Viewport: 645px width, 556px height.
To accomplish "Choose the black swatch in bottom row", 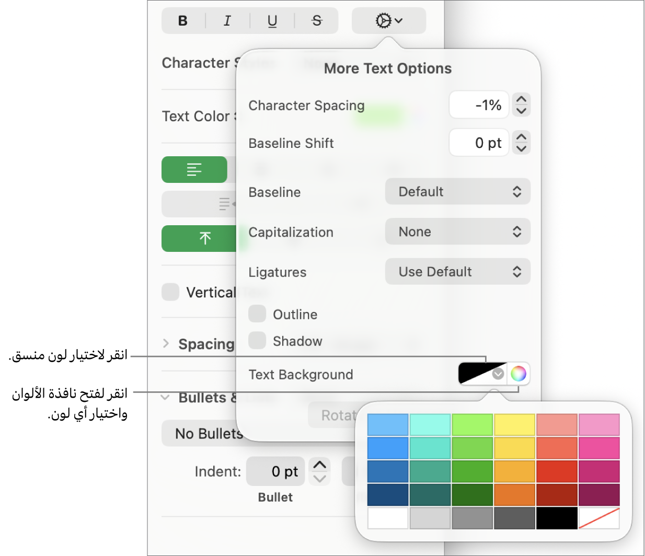I will point(557,518).
